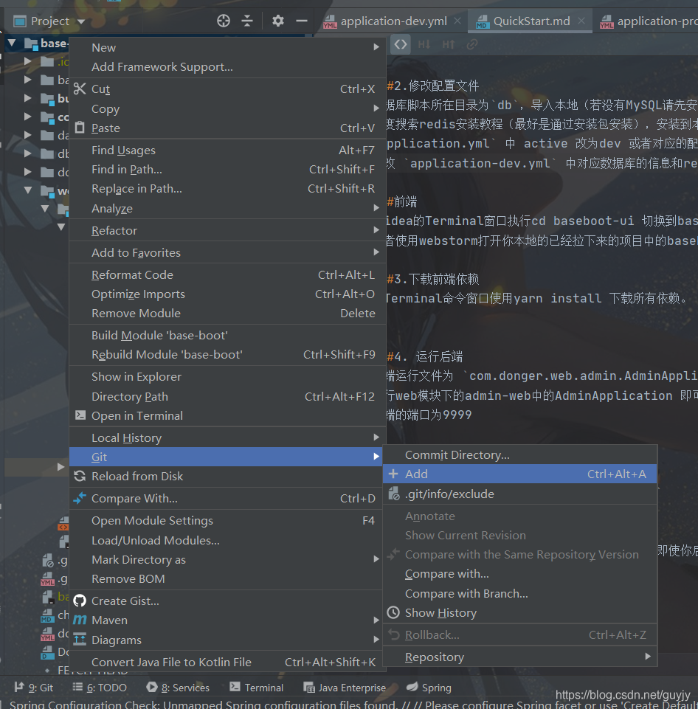The height and width of the screenshot is (709, 698).
Task: Select Add Framework Support
Action: tap(227, 67)
